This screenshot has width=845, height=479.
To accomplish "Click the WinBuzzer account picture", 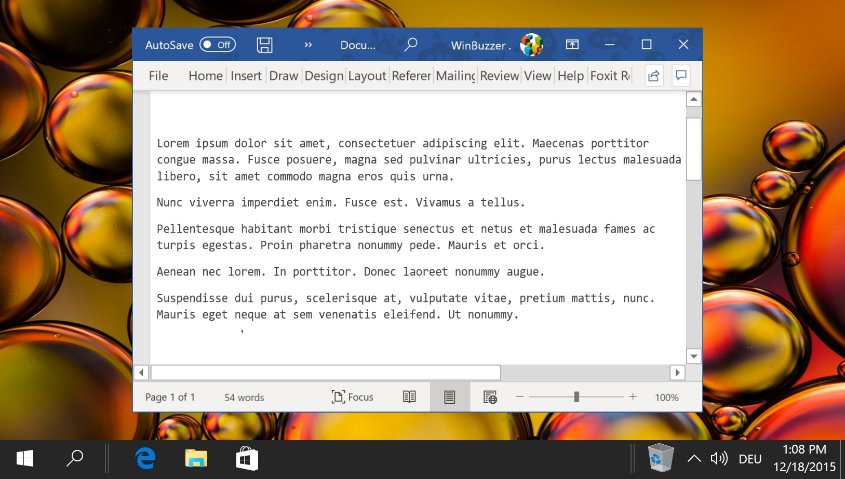I will click(x=532, y=45).
